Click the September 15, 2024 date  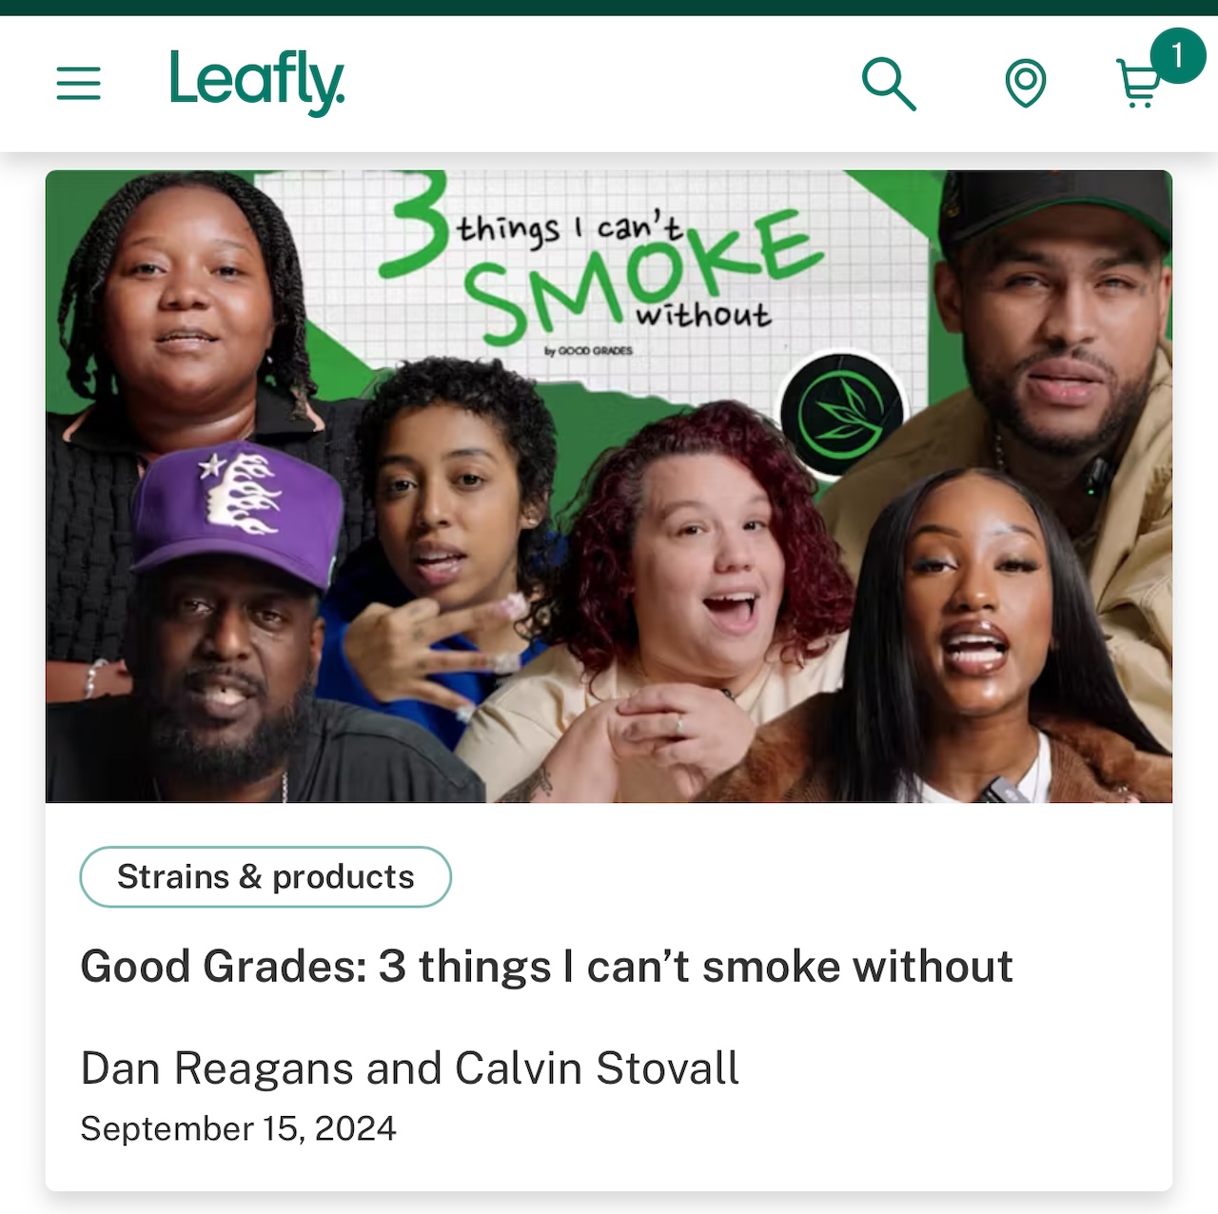[x=238, y=1128]
